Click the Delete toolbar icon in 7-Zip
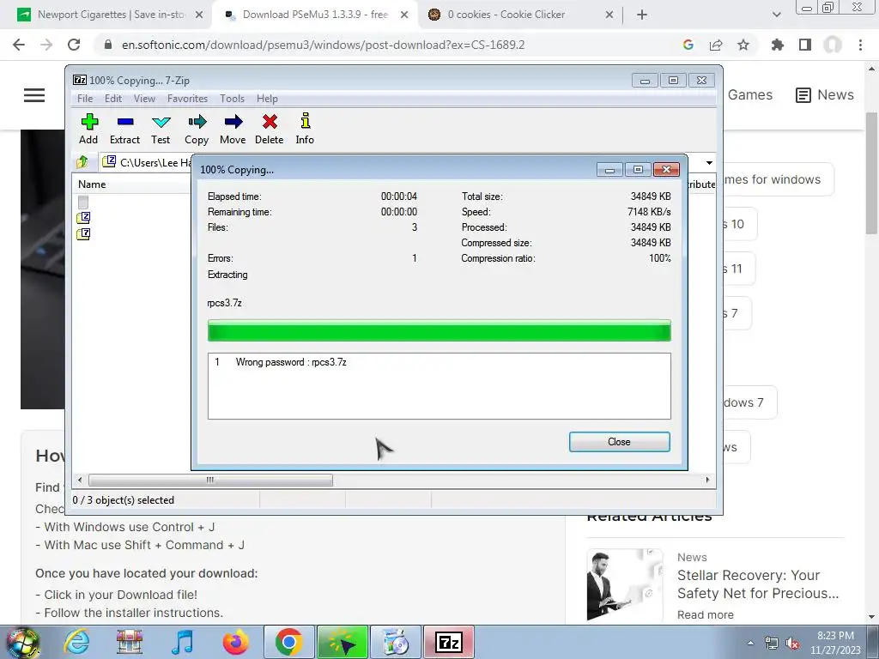 click(269, 129)
